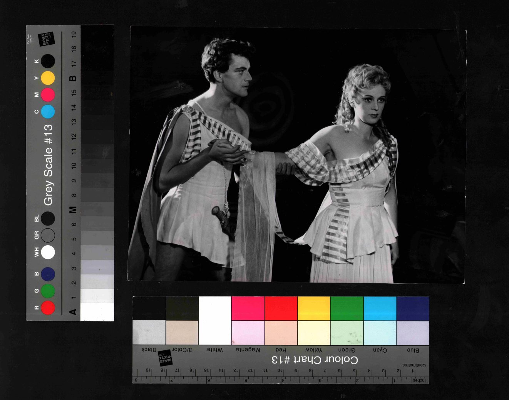This screenshot has height=400, width=509.
Task: Click the green circle labeled G
Action: (x=48, y=291)
